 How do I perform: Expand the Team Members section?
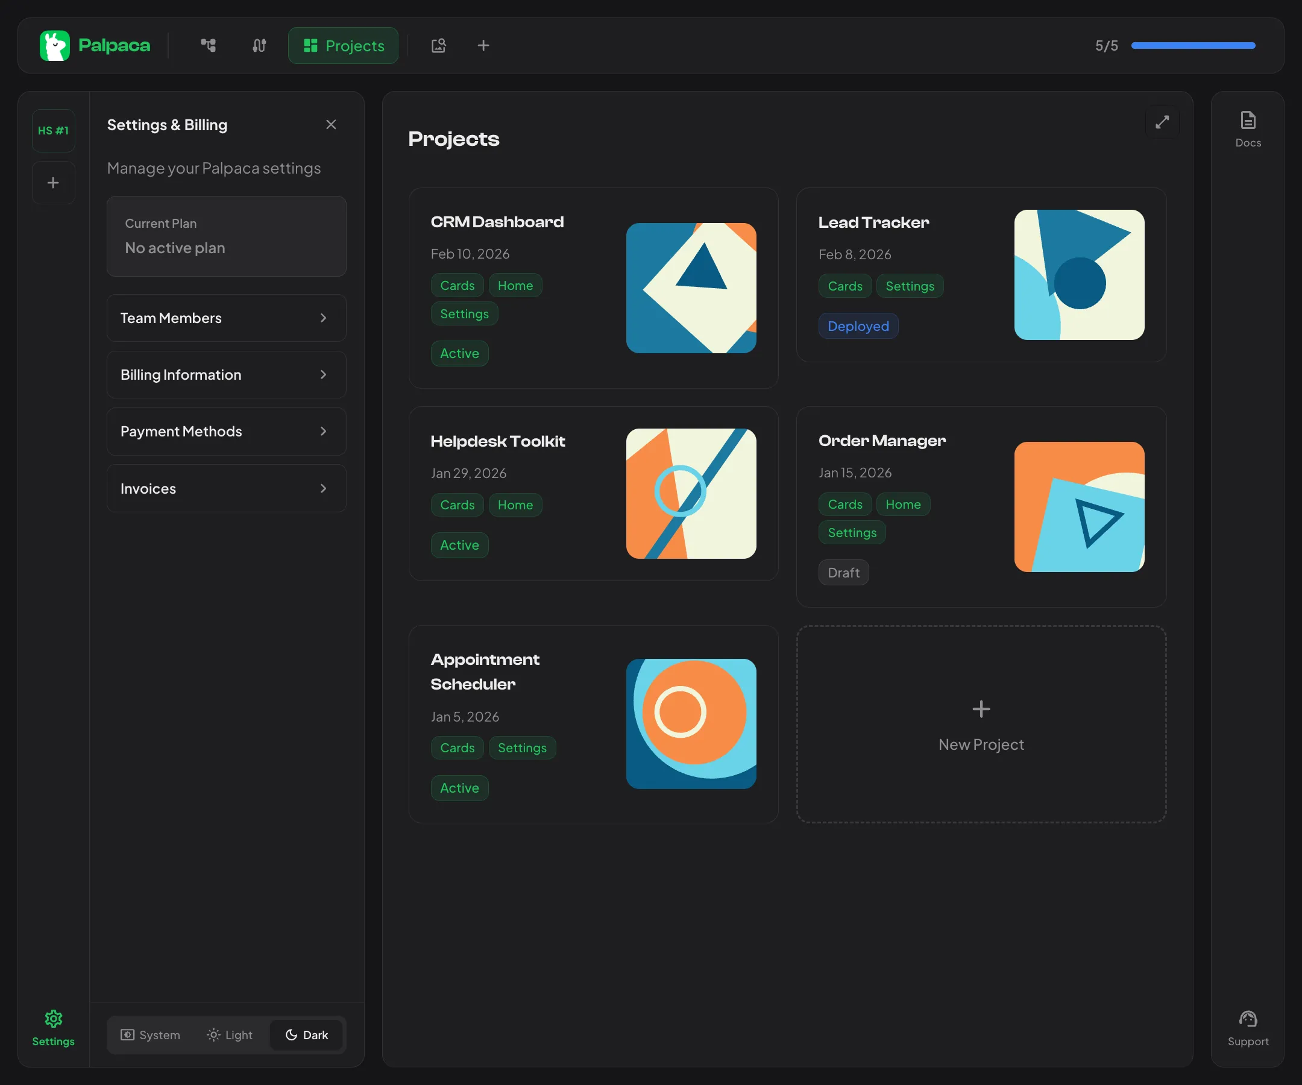pyautogui.click(x=226, y=318)
